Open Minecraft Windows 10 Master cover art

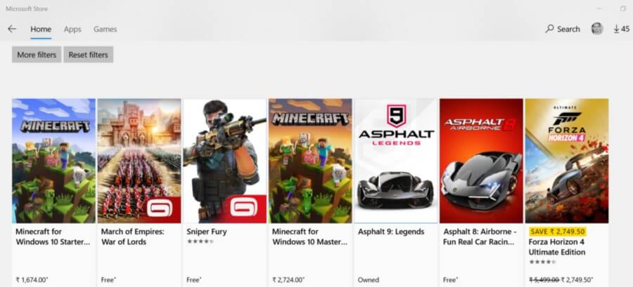pos(310,161)
